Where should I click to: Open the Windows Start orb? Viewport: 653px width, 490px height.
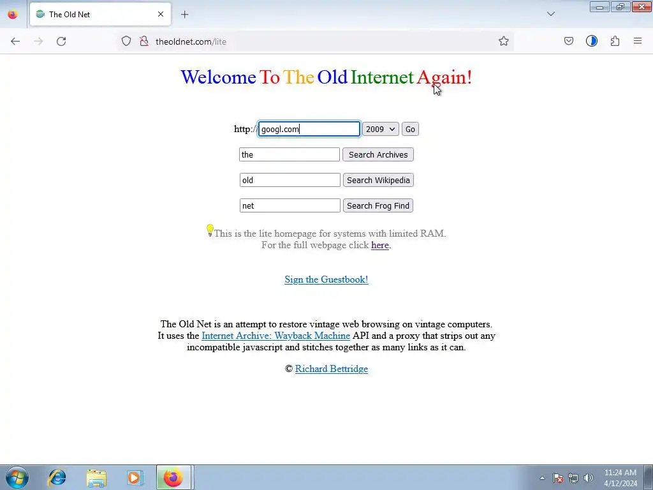pos(17,477)
